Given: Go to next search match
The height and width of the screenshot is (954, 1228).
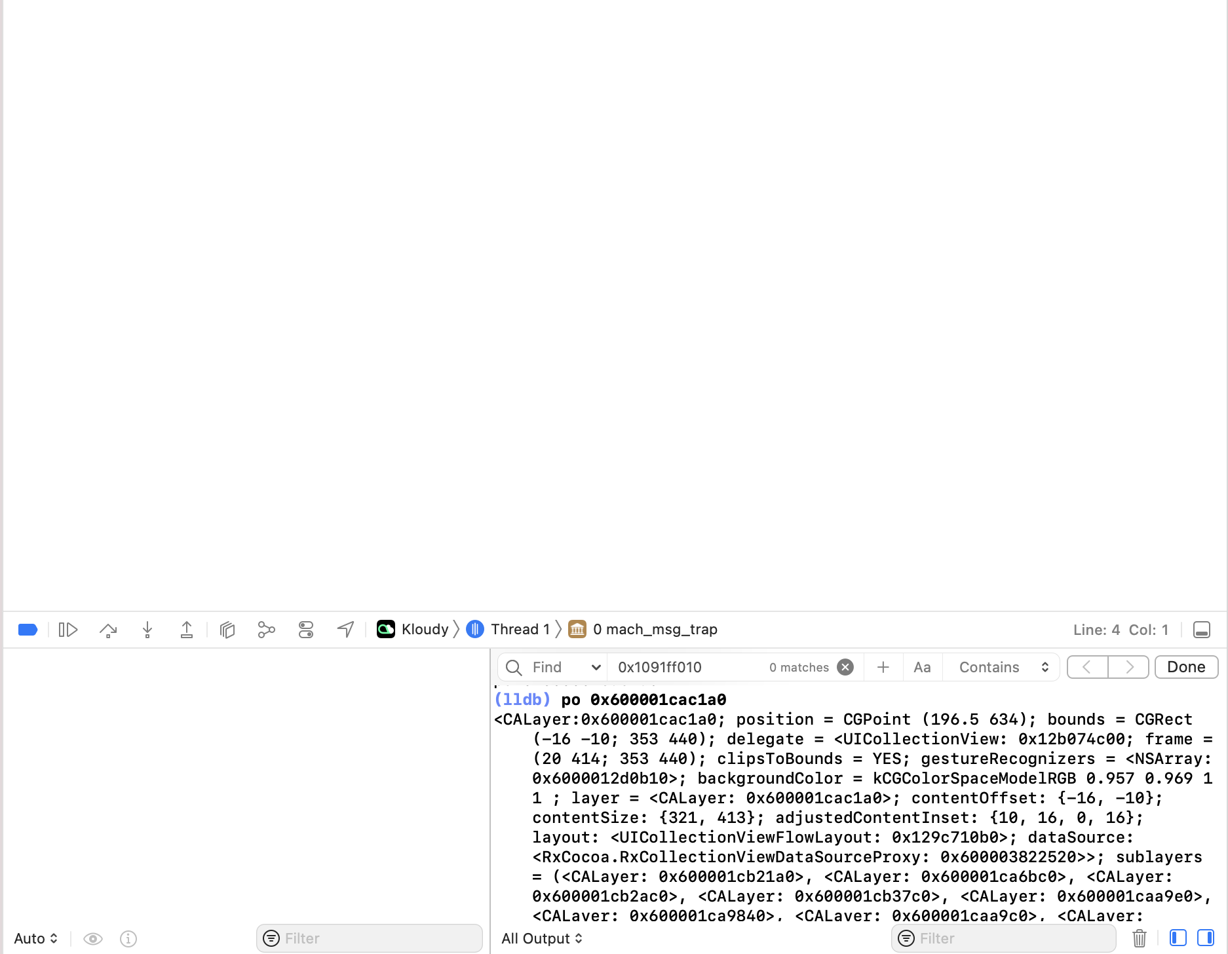Looking at the screenshot, I should 1128,667.
